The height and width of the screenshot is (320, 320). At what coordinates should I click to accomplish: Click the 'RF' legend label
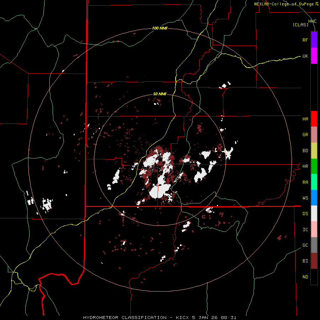[305, 40]
